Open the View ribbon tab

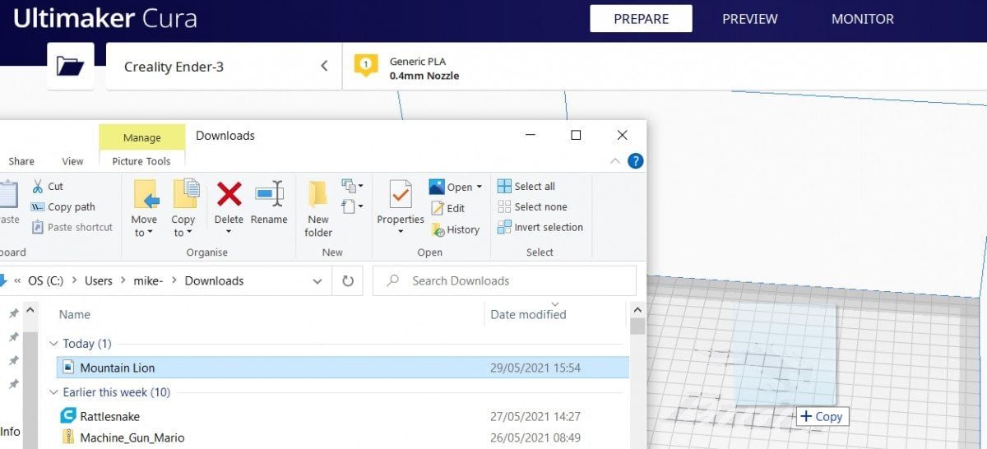tap(72, 161)
